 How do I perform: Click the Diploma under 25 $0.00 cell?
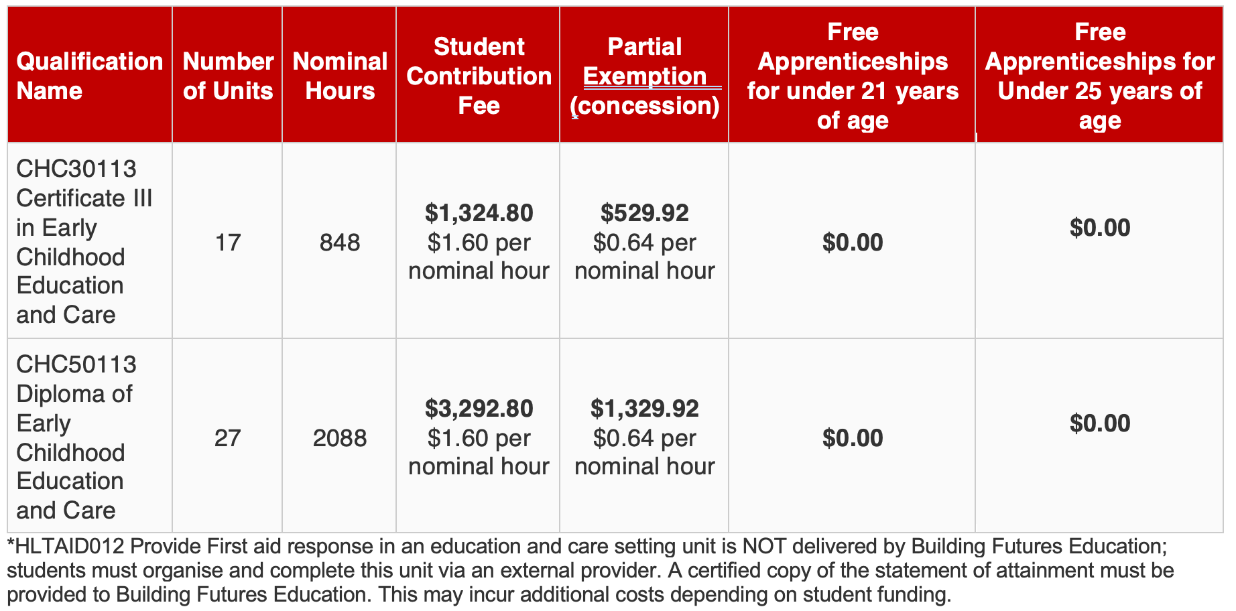tap(1099, 436)
